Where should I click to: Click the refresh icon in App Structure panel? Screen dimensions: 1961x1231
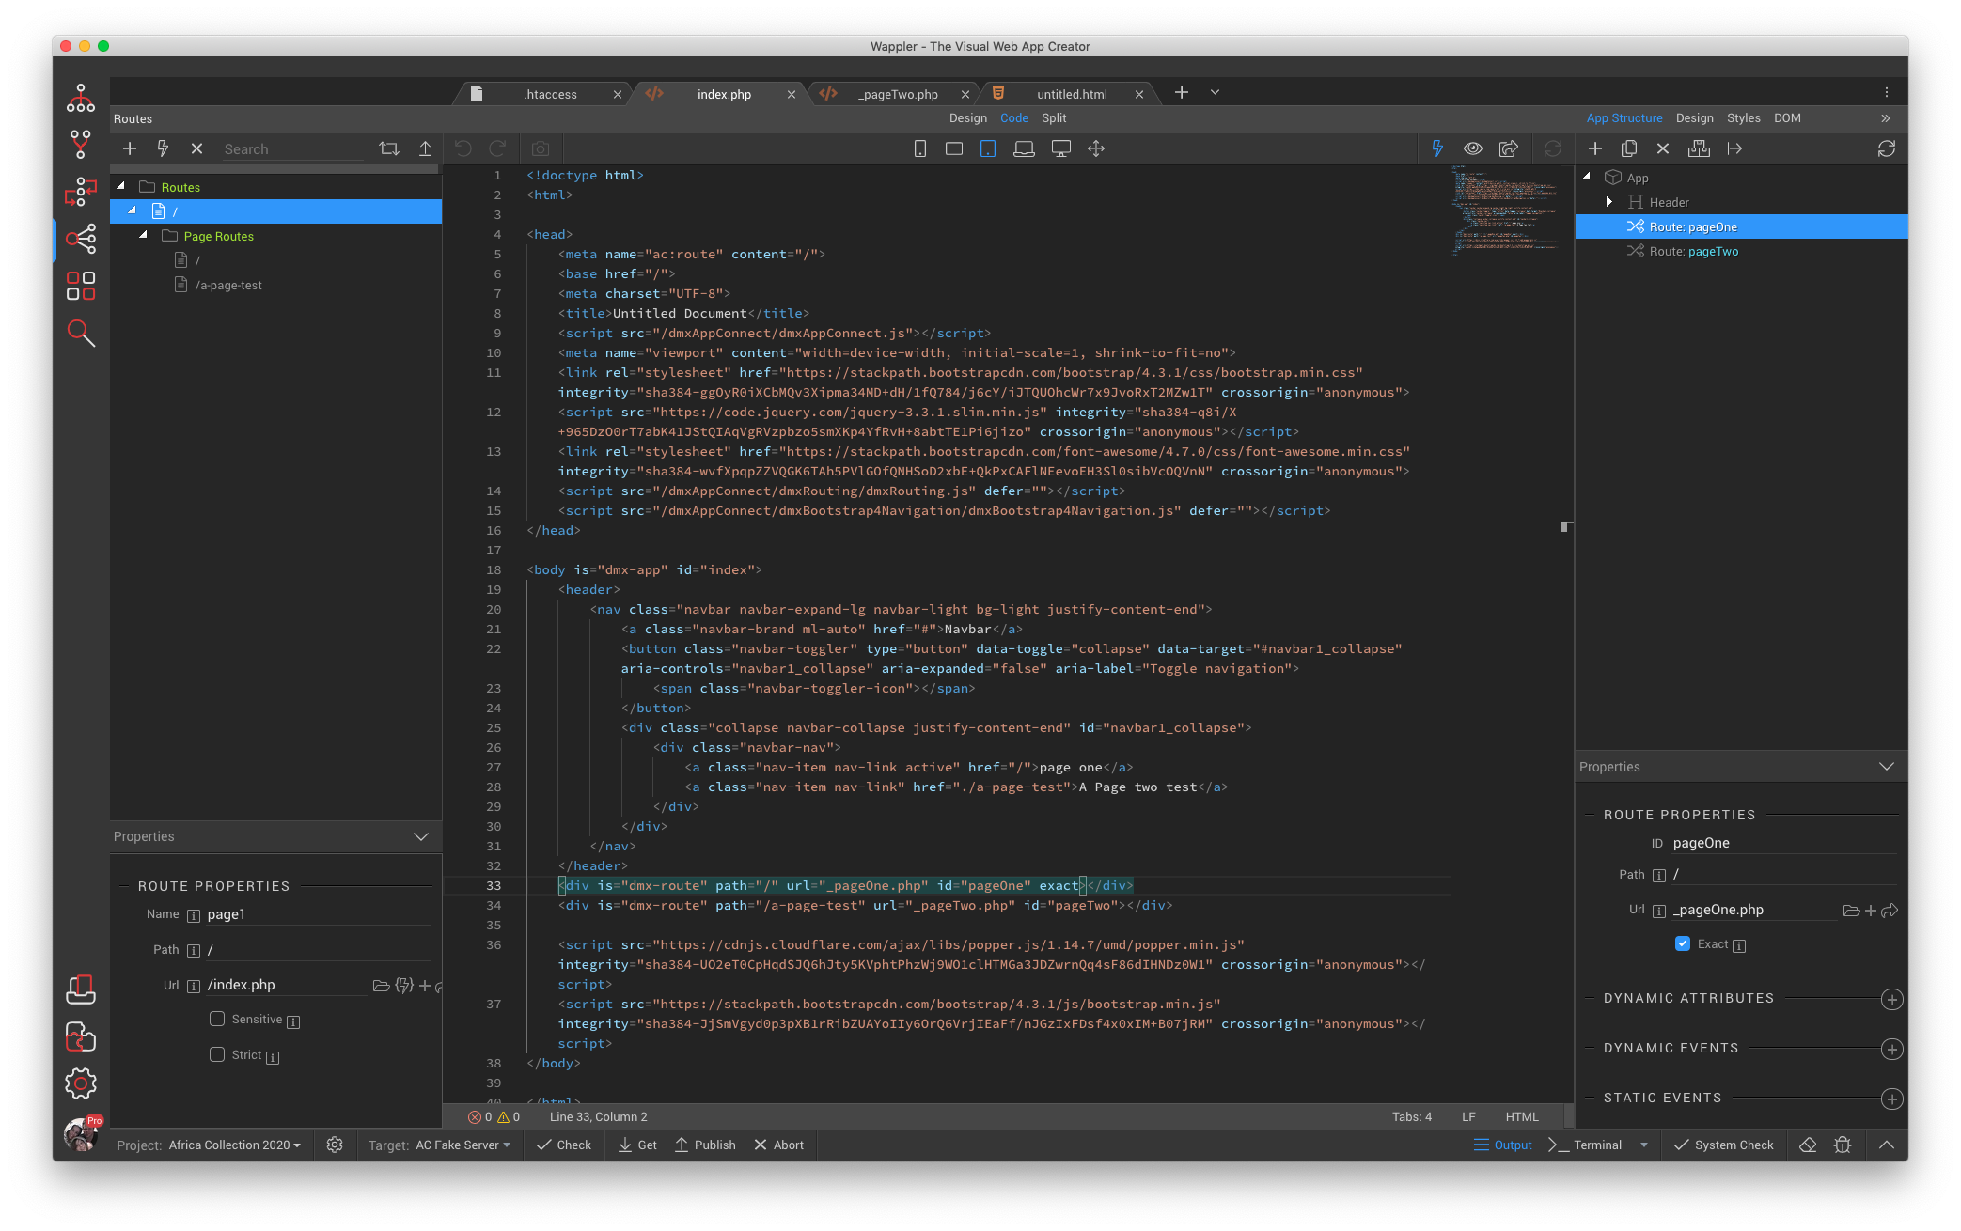coord(1887,148)
